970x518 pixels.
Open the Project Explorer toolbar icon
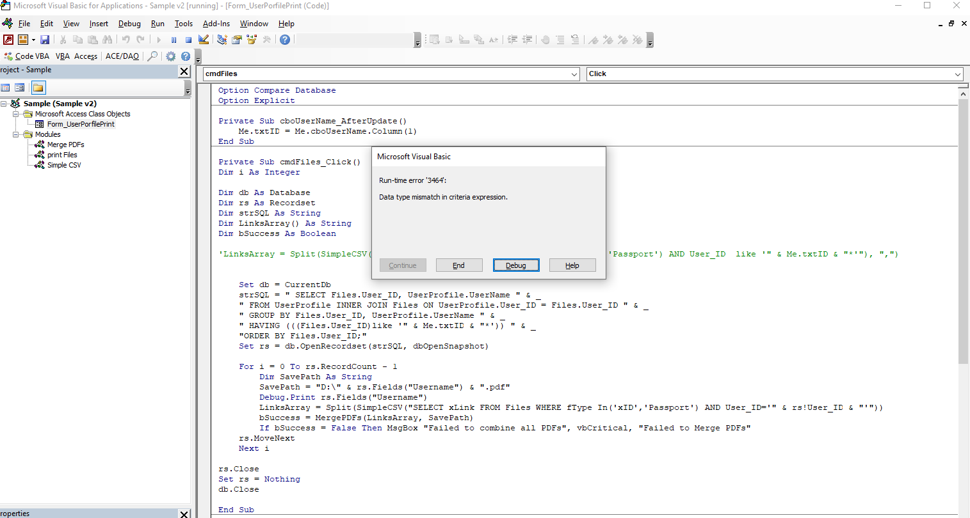pos(222,40)
